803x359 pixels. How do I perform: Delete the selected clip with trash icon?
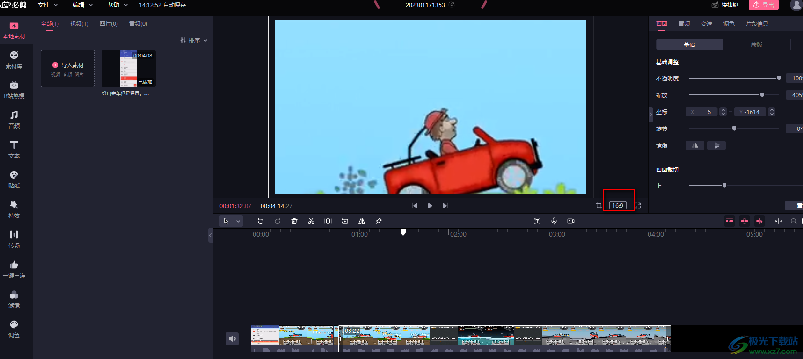point(294,221)
